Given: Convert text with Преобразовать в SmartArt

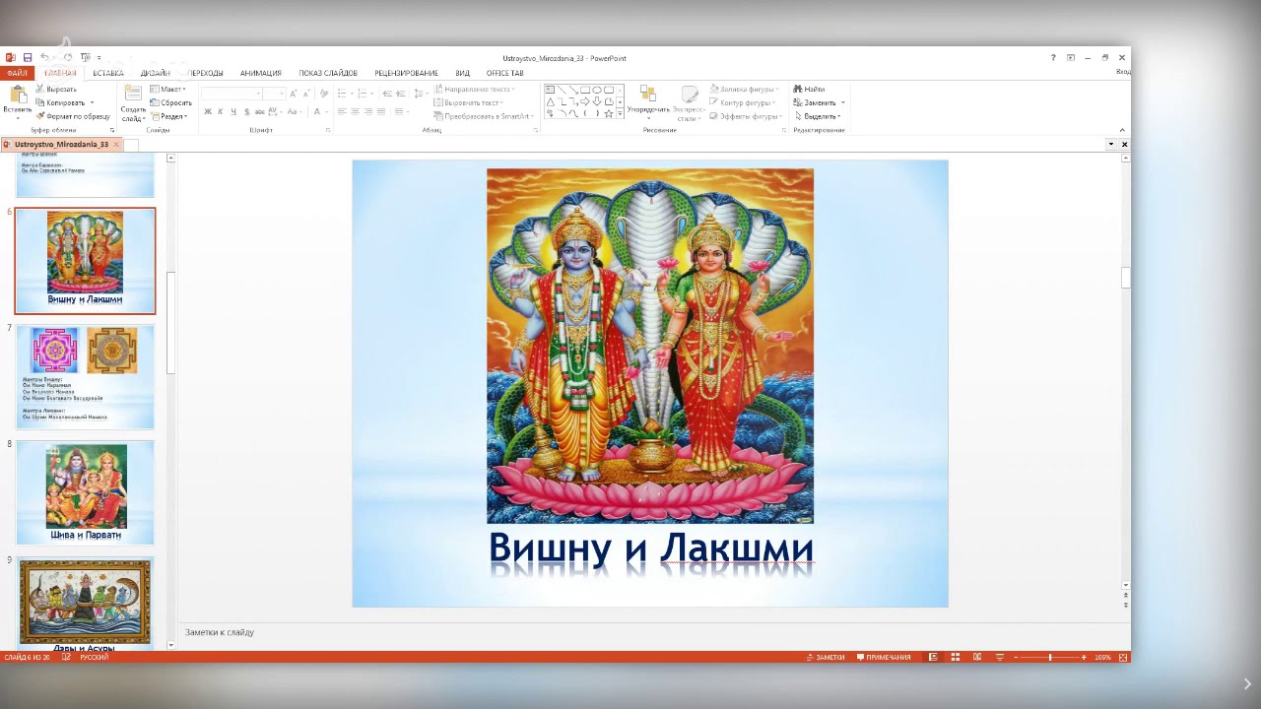Looking at the screenshot, I should click(484, 116).
